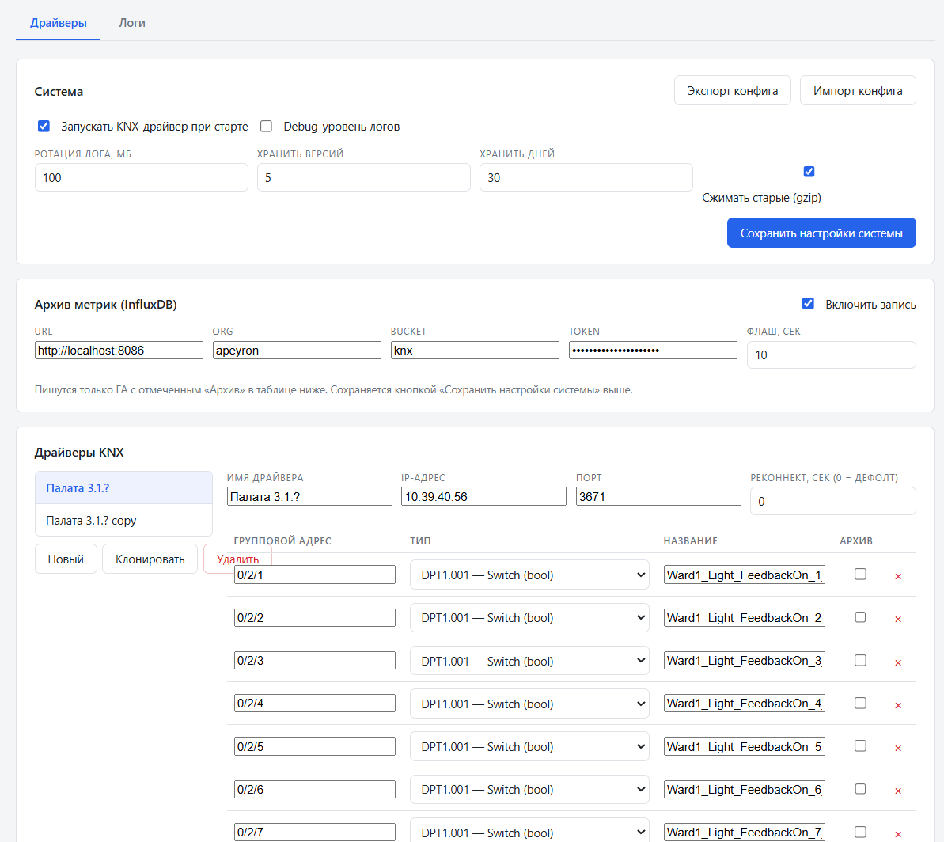The image size is (944, 842).
Task: Click the red X for row 0/2/6
Action: click(897, 791)
